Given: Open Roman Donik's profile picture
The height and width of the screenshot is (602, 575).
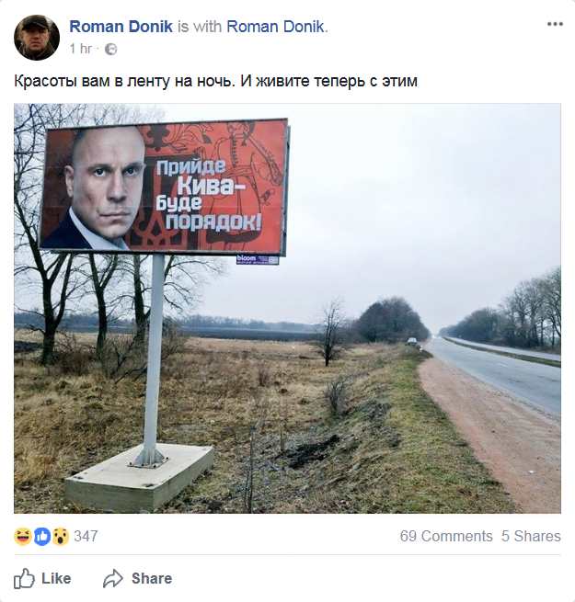Looking at the screenshot, I should tap(37, 38).
